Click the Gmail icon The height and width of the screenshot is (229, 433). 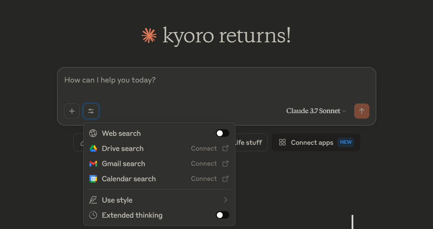(x=93, y=164)
